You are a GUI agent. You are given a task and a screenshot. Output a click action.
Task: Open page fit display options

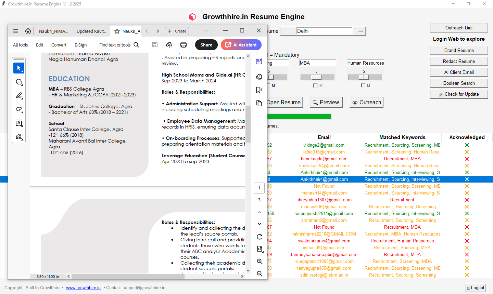click(x=260, y=249)
